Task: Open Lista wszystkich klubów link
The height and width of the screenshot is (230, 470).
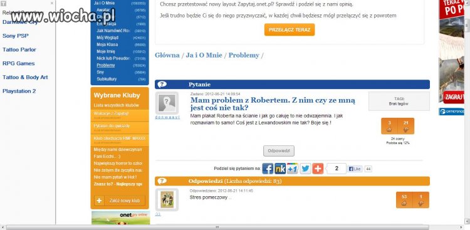Action: (117, 105)
